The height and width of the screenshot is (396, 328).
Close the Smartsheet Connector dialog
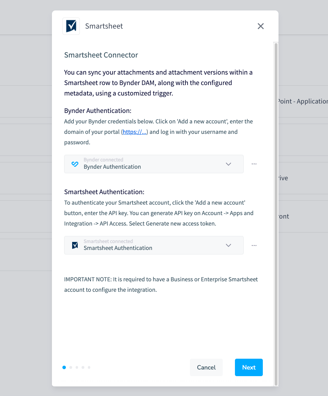click(260, 26)
